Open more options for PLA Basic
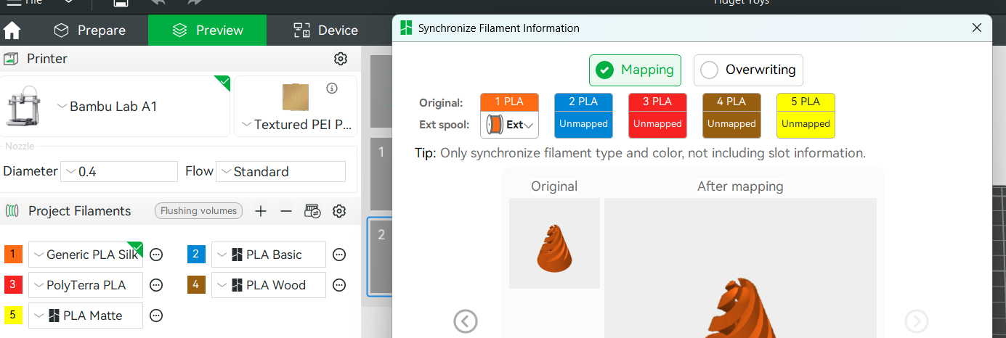This screenshot has width=1006, height=338. click(339, 255)
